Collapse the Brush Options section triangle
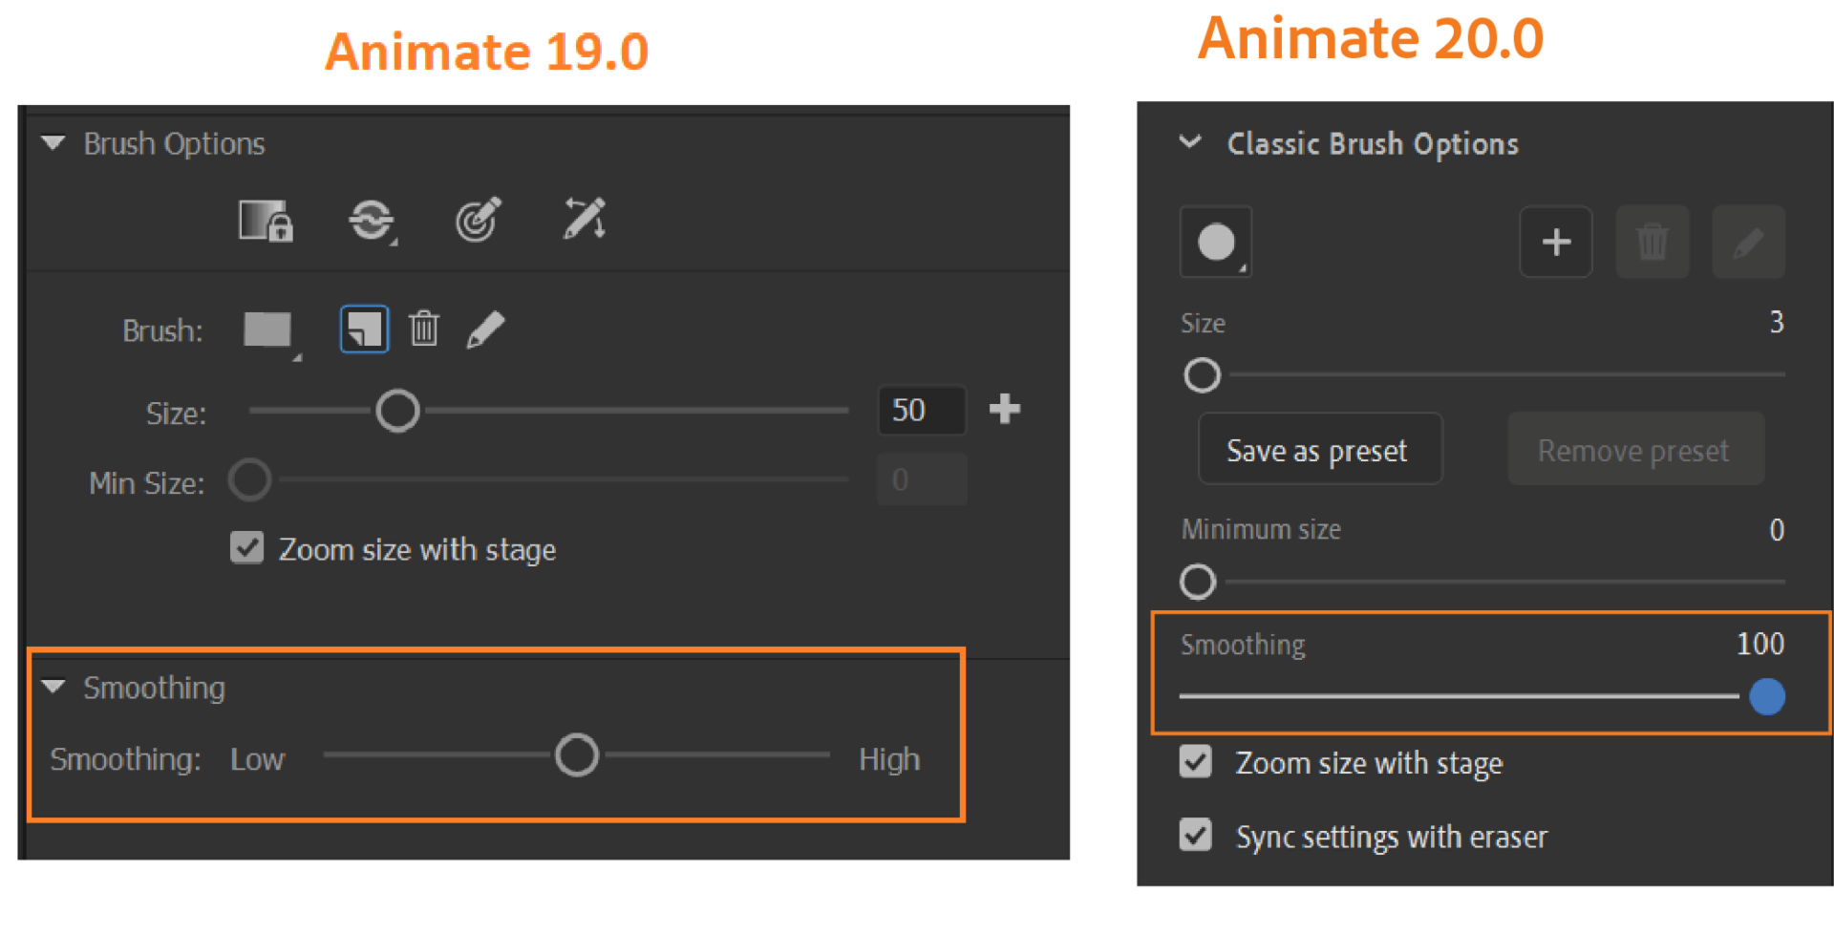Screen dimensions: 1834x935 [x=53, y=143]
